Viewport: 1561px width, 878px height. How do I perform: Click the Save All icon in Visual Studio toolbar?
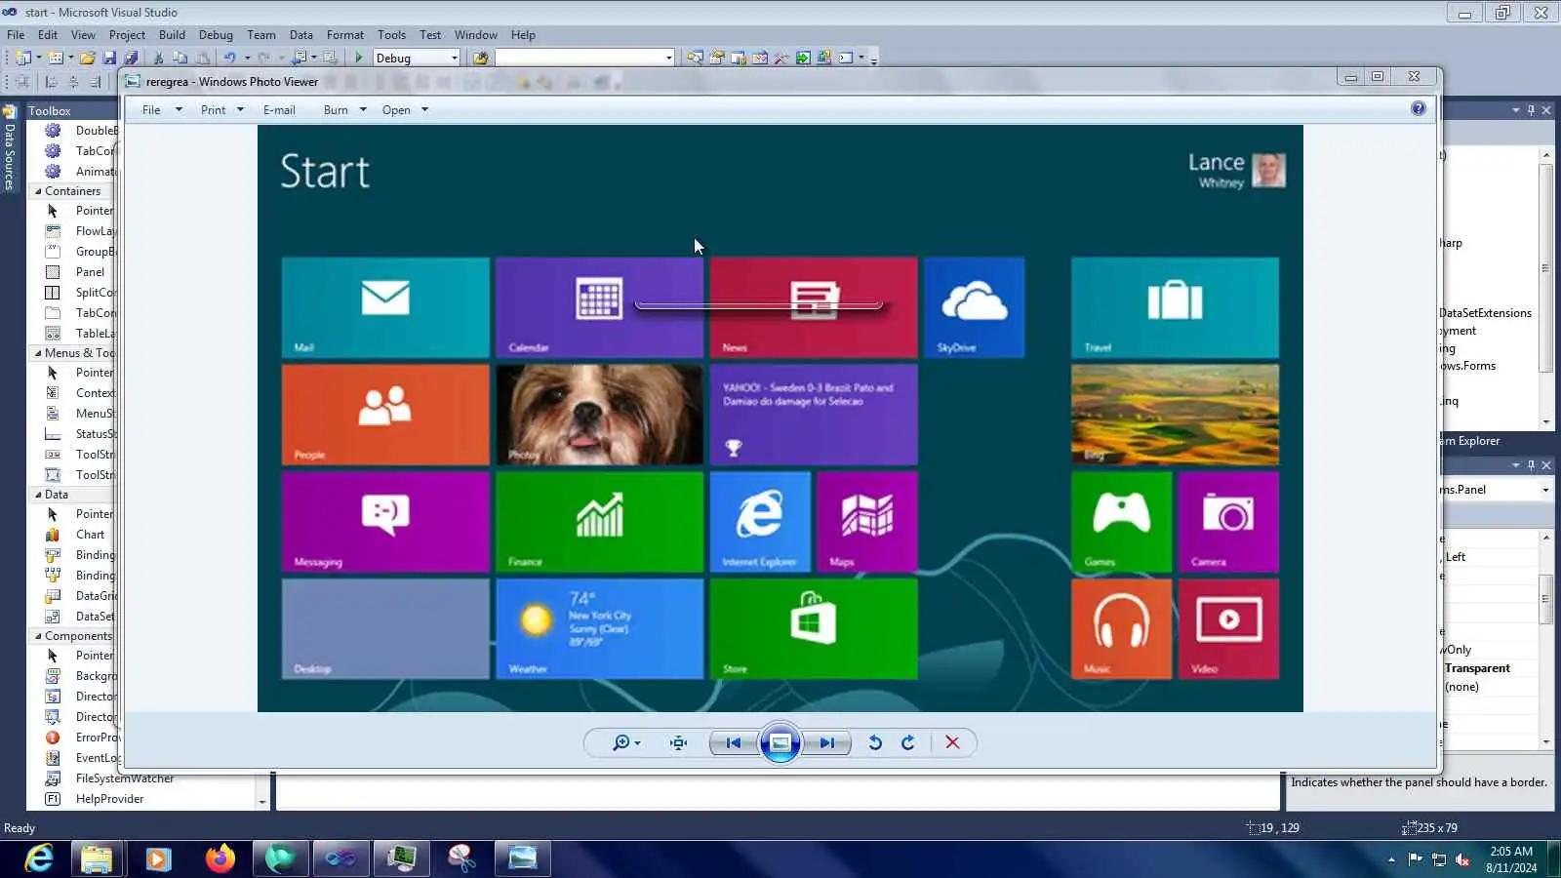click(131, 58)
